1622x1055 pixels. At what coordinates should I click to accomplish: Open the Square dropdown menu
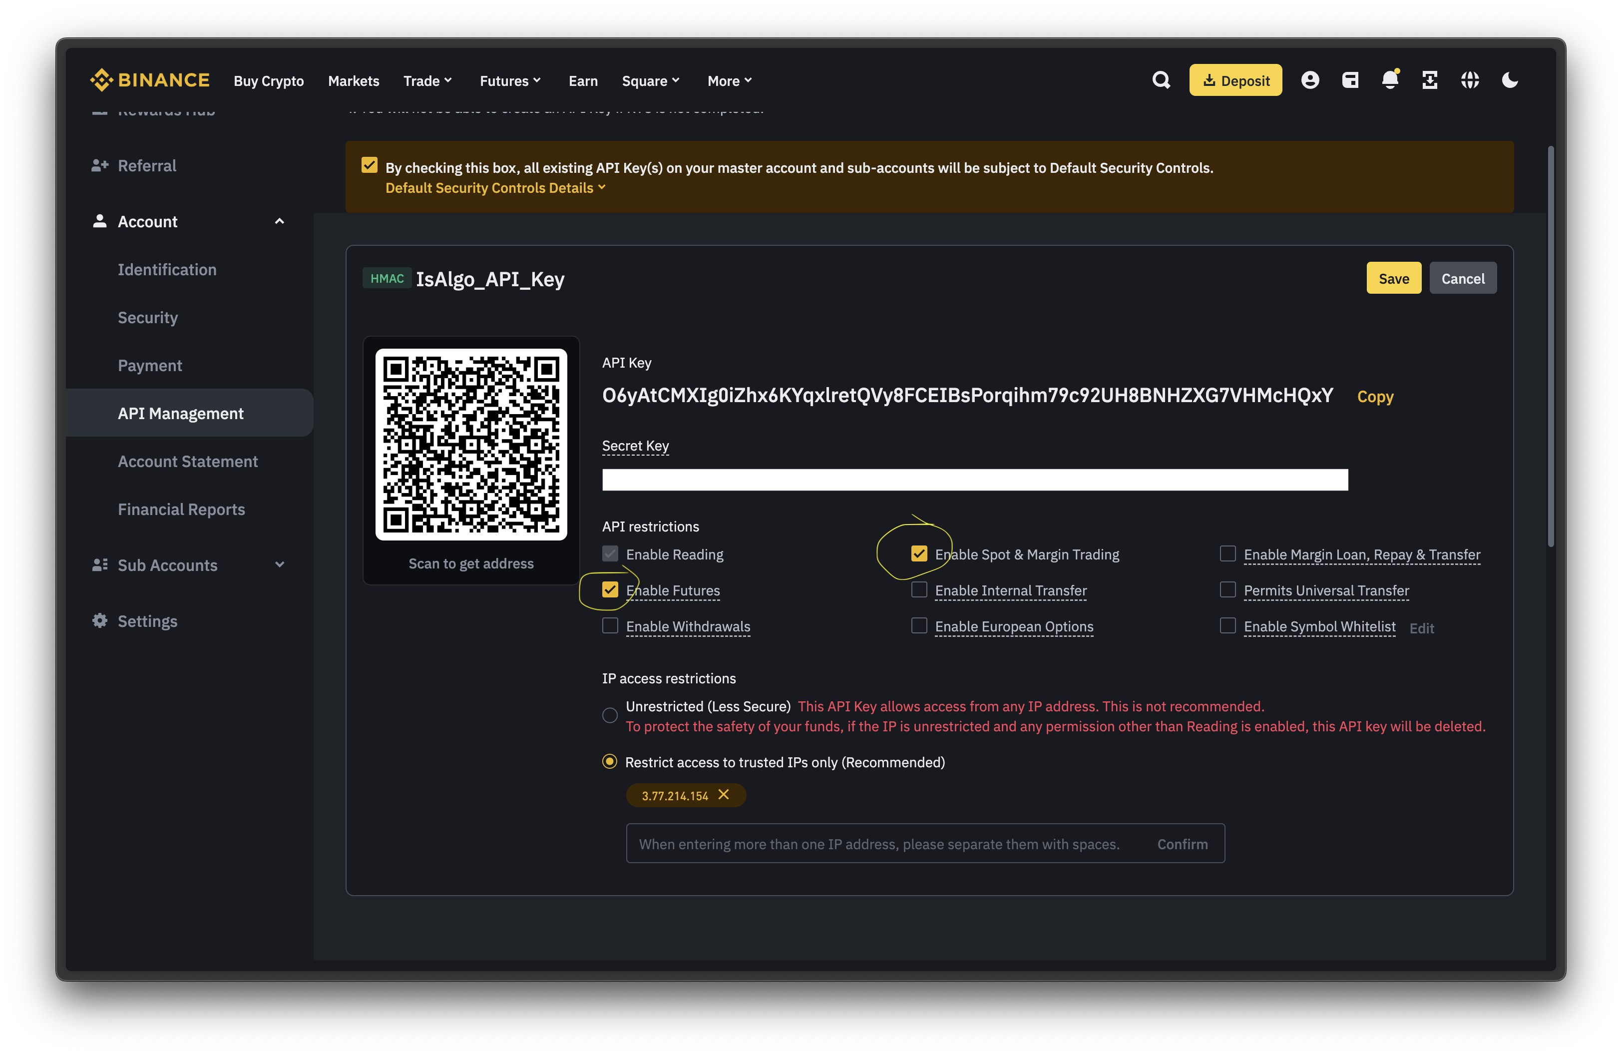click(x=651, y=80)
